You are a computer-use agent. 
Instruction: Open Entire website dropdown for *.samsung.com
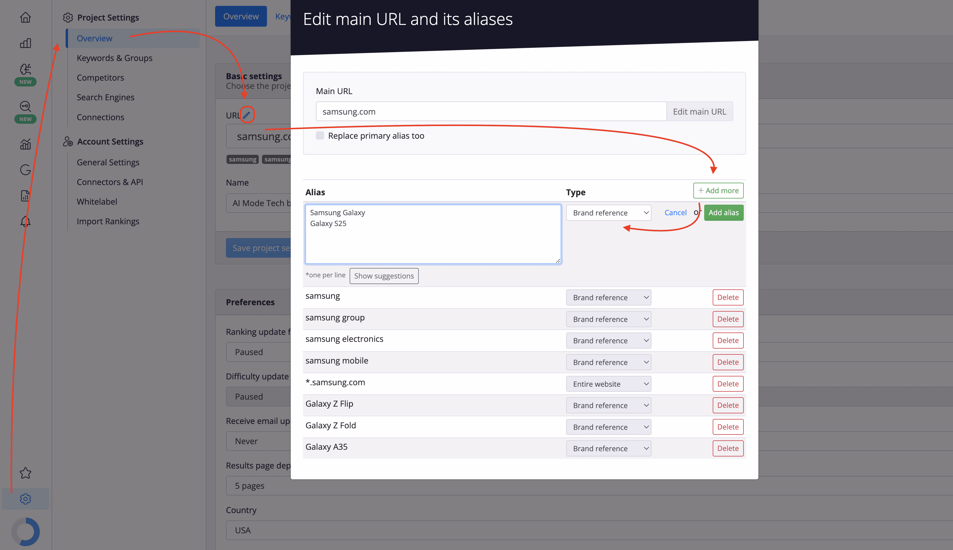[609, 384]
